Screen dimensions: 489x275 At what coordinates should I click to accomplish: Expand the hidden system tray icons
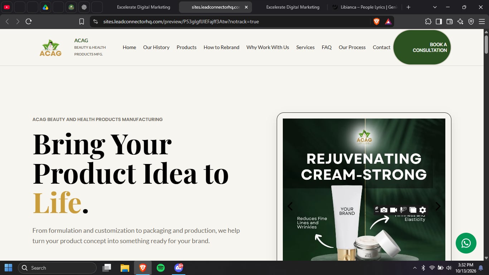[415, 268]
